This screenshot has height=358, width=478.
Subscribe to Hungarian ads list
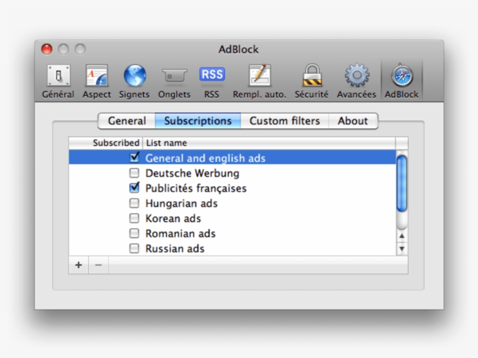134,203
